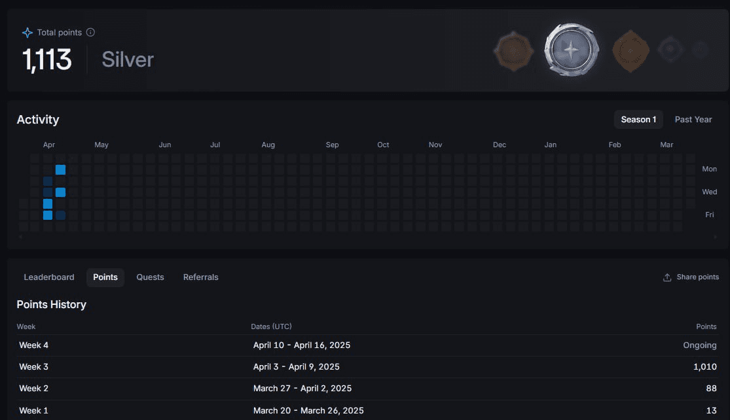Click the Week 3 row with 1,010 points
This screenshot has width=730, height=420.
click(367, 367)
